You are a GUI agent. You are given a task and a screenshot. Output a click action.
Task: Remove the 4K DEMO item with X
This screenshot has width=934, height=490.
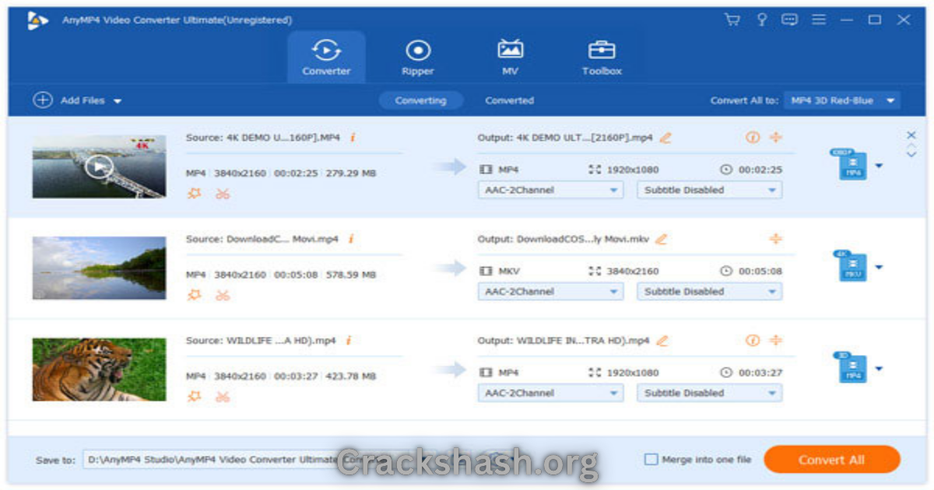pyautogui.click(x=911, y=135)
